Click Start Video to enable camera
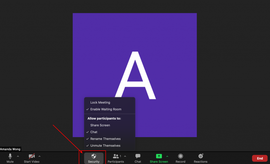270x164 pixels. pyautogui.click(x=31, y=158)
